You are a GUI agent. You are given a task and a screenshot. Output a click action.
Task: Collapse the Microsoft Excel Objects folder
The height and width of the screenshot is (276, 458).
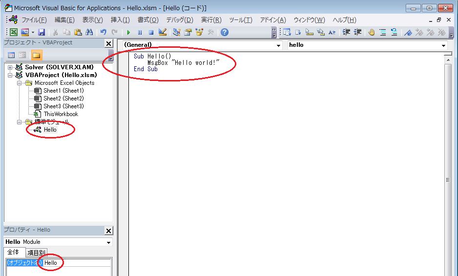tap(19, 83)
